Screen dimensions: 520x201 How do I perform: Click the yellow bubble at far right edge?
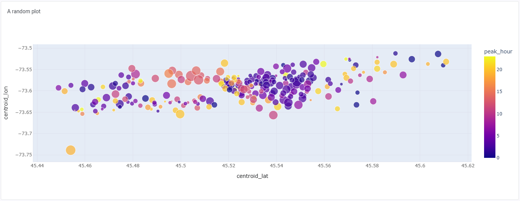446,62
